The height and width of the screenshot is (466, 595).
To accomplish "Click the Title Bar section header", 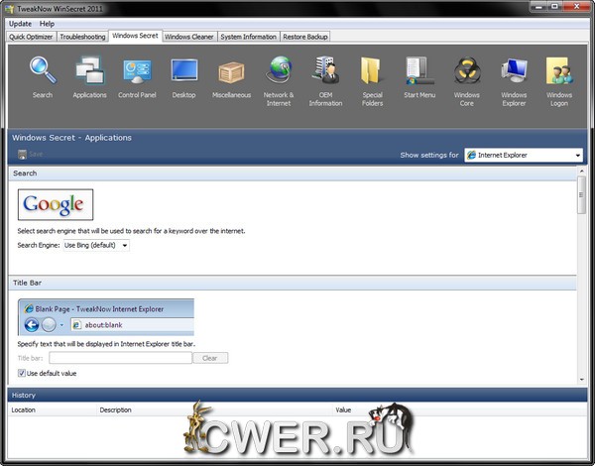I will pyautogui.click(x=293, y=284).
